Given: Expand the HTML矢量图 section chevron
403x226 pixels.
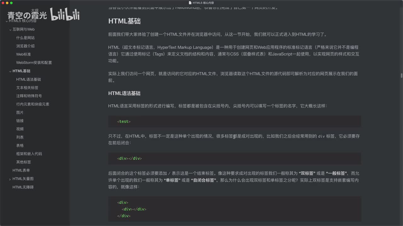Looking at the screenshot, I should pos(10,179).
